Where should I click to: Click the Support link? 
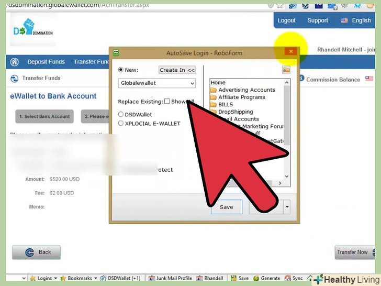click(x=318, y=20)
